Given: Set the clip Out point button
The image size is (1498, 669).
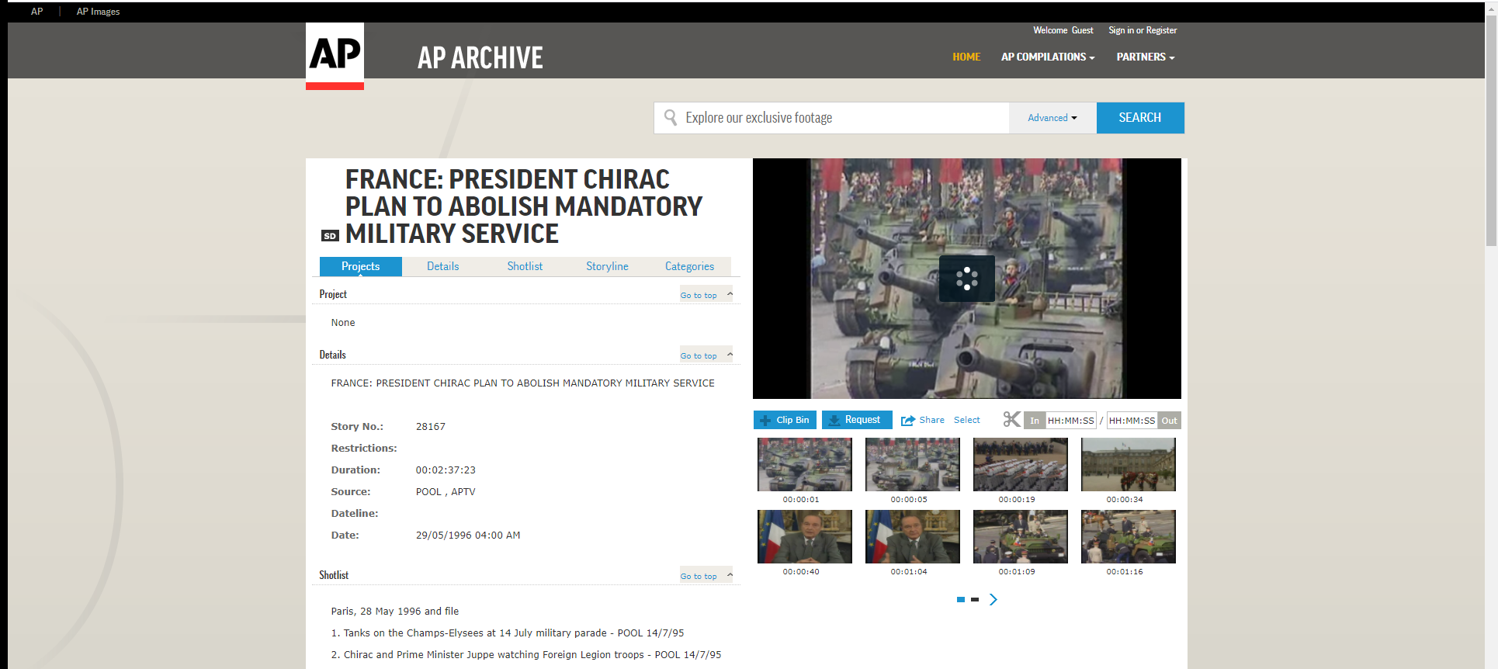Looking at the screenshot, I should tap(1170, 421).
